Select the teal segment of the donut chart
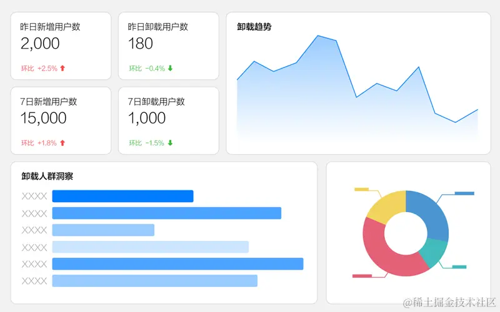This screenshot has height=312, width=500. coord(435,251)
